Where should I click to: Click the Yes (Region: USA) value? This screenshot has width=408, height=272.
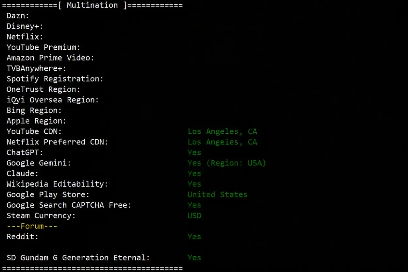pyautogui.click(x=227, y=163)
